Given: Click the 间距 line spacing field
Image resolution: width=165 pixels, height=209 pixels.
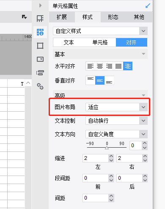Looking at the screenshot, I should (x=96, y=198).
